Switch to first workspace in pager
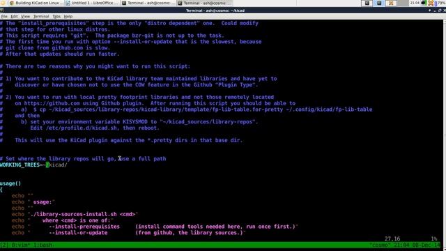The height and width of the screenshot is (251, 446). 367,3
